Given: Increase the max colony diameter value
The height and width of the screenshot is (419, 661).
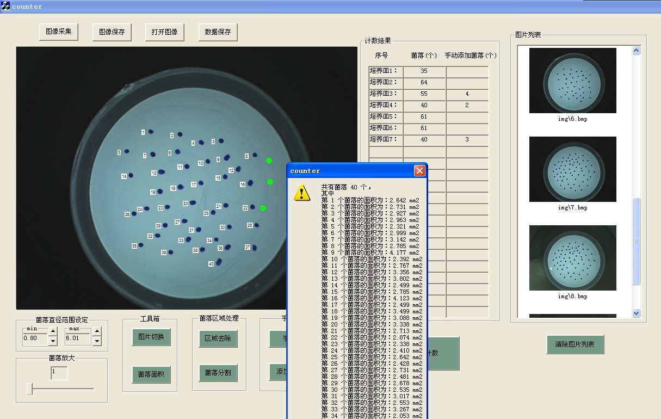Looking at the screenshot, I should [97, 331].
